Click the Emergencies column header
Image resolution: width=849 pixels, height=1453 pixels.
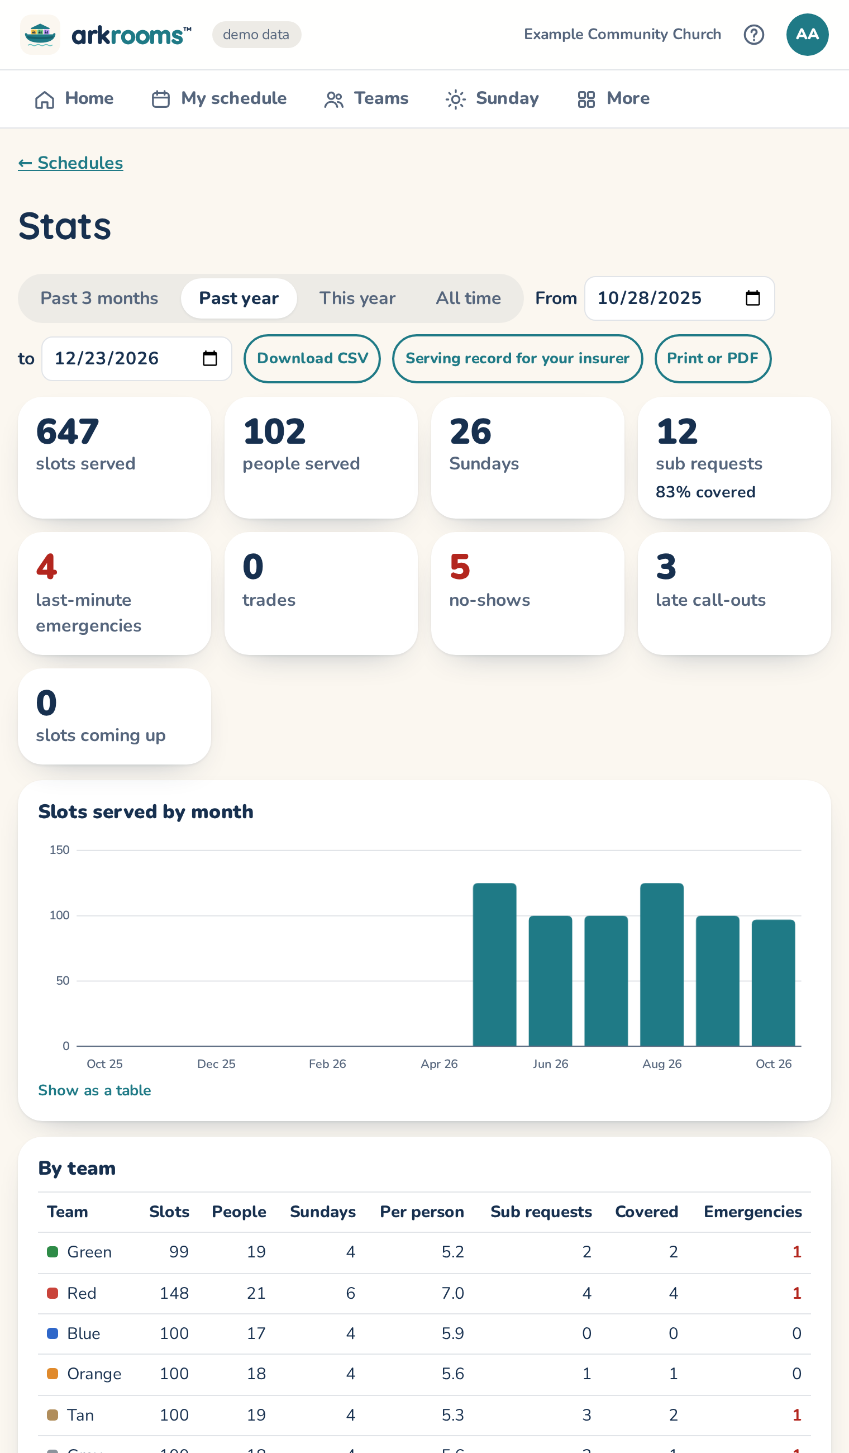coord(753,1212)
